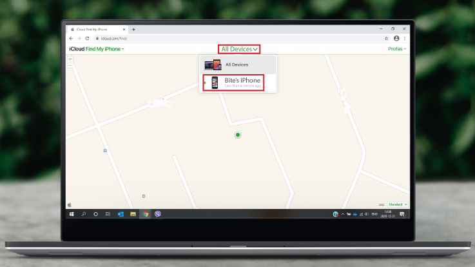
Task: Bookmark this page with star icon
Action: pyautogui.click(x=386, y=39)
